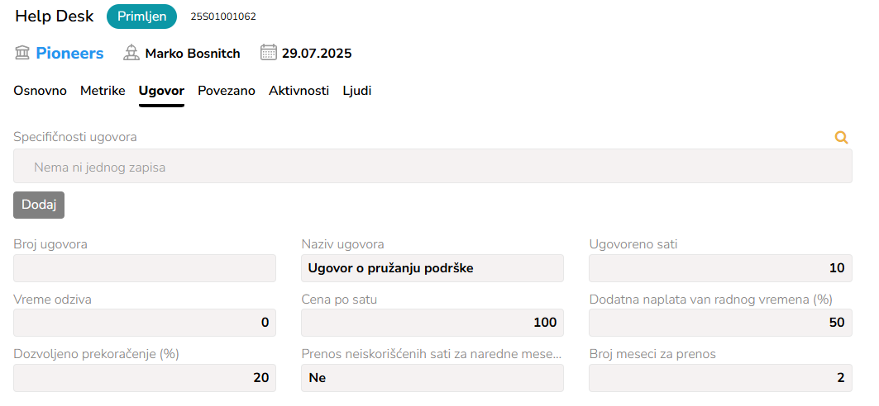This screenshot has width=879, height=406.
Task: Open the Pioneers company link
Action: pyautogui.click(x=69, y=54)
